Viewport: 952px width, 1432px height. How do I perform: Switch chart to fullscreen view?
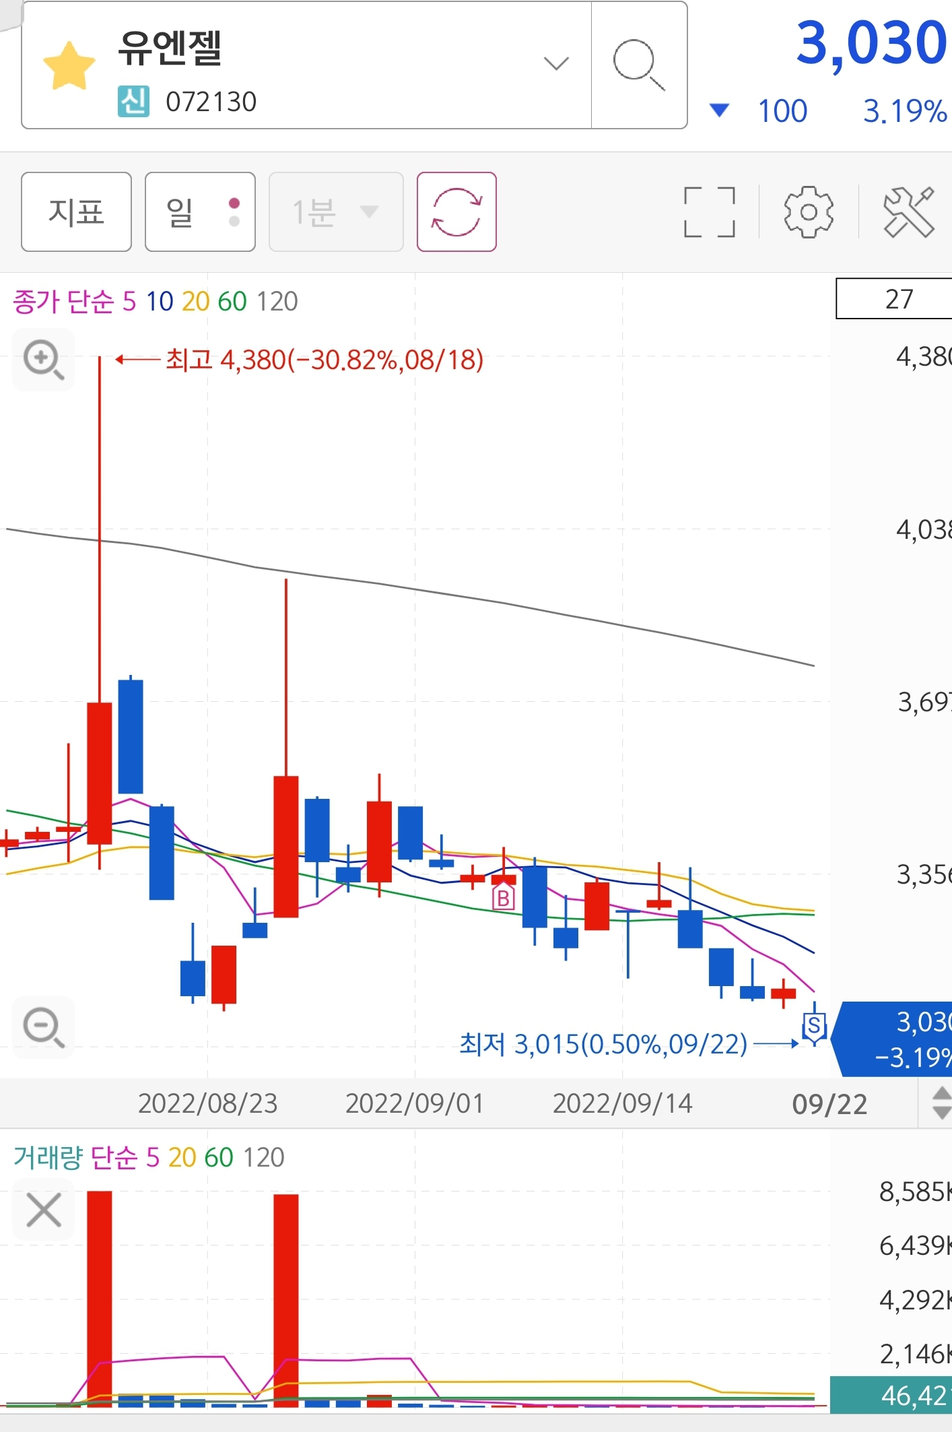click(x=709, y=211)
